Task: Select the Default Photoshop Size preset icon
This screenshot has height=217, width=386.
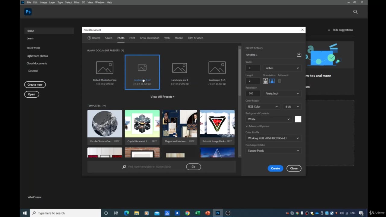Action: [105, 68]
